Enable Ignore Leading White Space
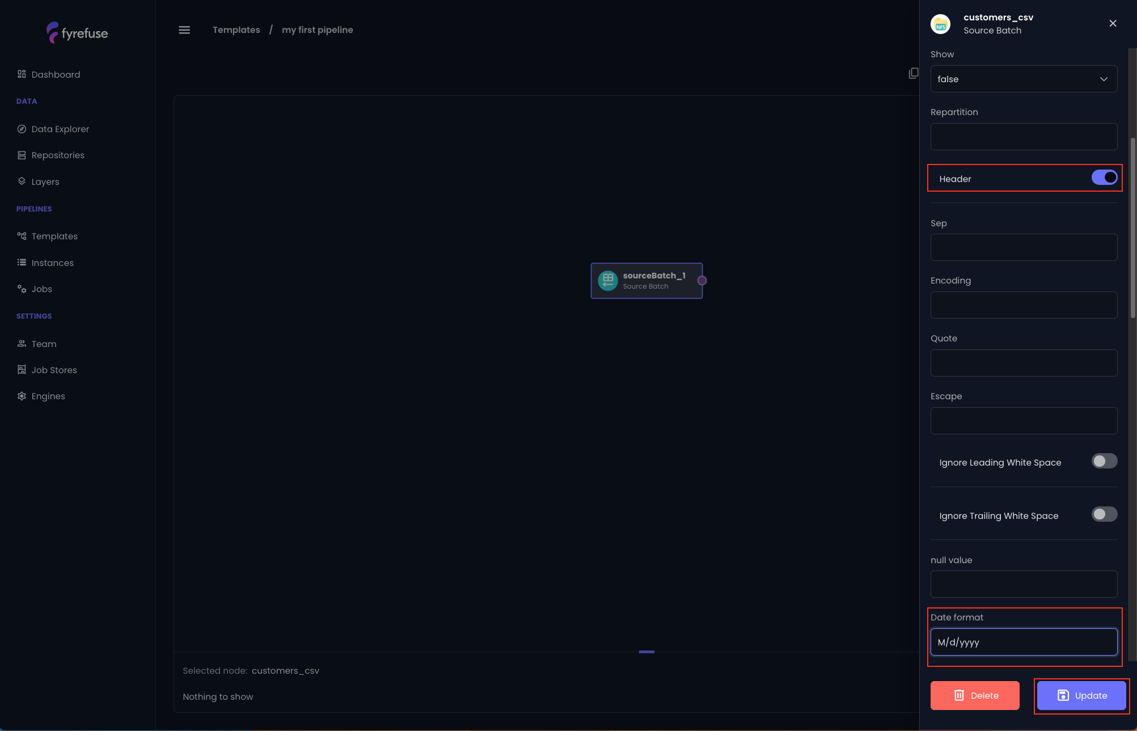The height and width of the screenshot is (731, 1137). (1104, 461)
